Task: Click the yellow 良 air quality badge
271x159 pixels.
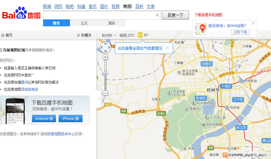Action: 140,35
